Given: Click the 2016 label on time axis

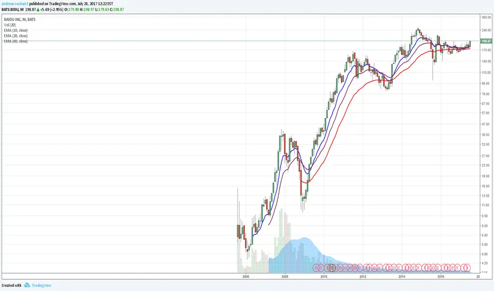Looking at the screenshot, I should 441,277.
